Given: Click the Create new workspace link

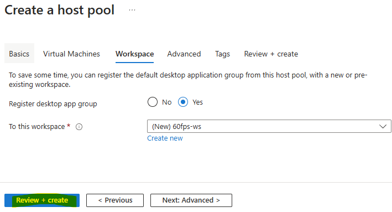Looking at the screenshot, I should click(165, 138).
